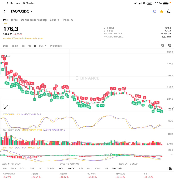Tap the 180 jours performance -53,04 %
This screenshot has height=179, width=174.
120,177
